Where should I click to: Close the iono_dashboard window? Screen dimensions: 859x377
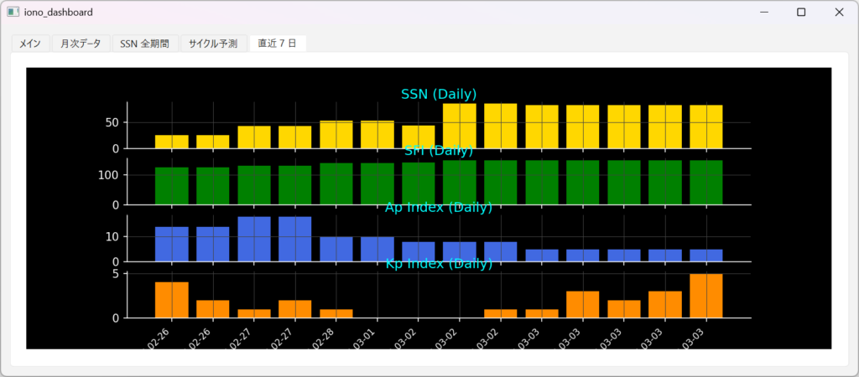click(x=839, y=13)
